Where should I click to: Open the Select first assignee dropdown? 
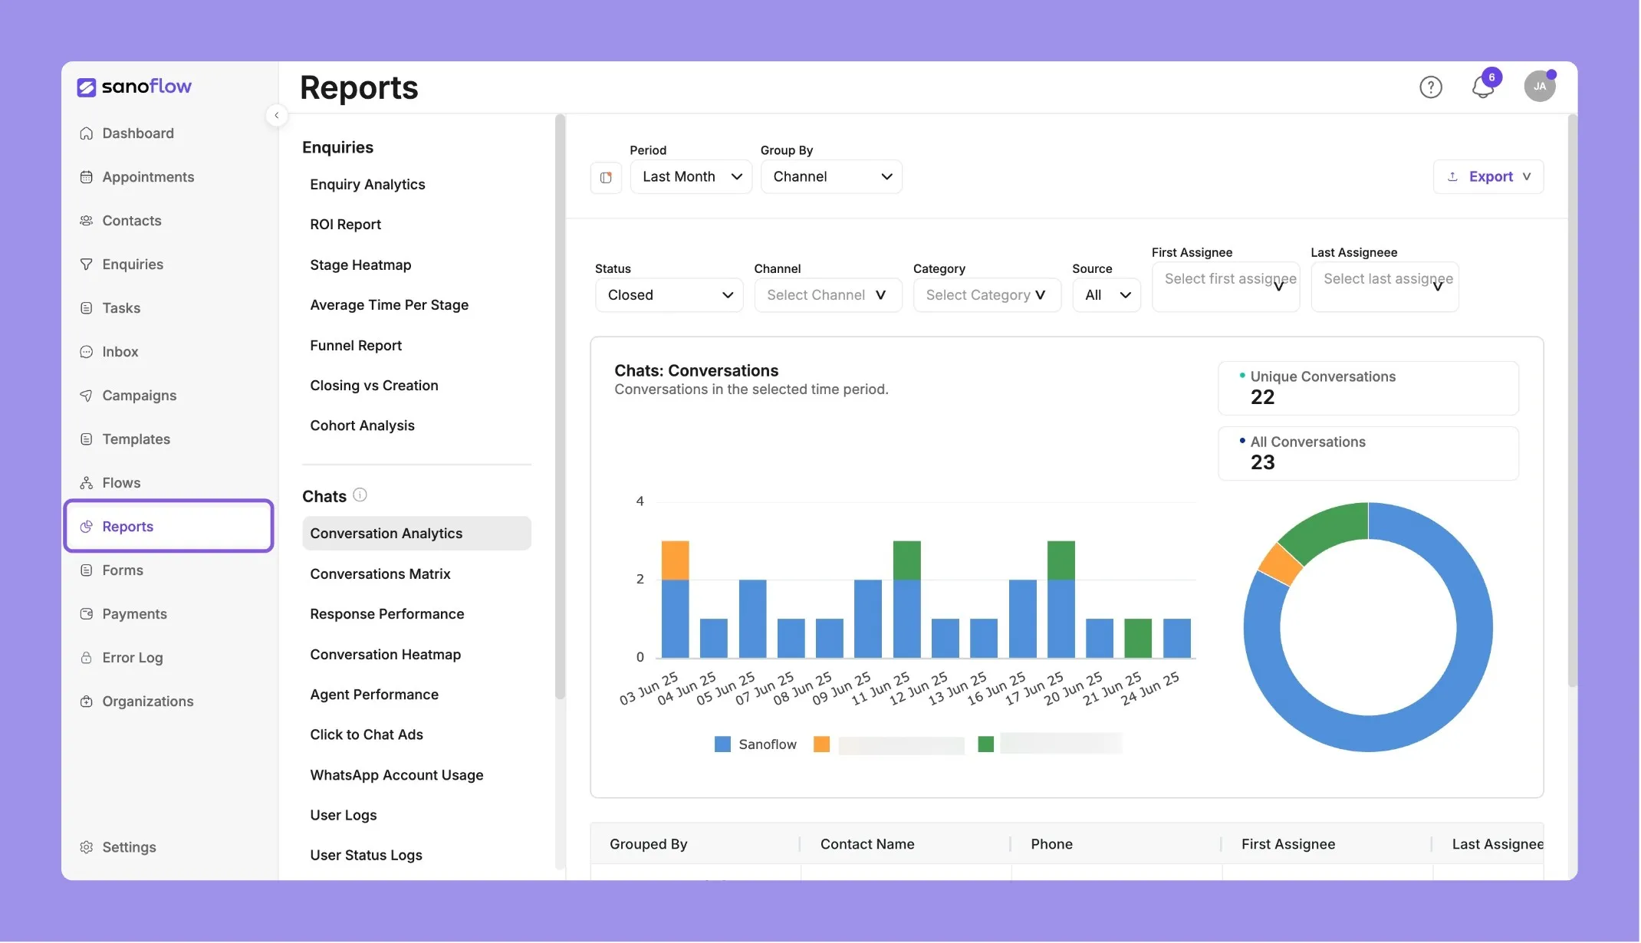[1225, 287]
